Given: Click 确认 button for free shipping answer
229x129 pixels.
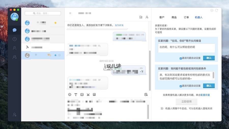Looking at the screenshot, I should coord(209,86).
